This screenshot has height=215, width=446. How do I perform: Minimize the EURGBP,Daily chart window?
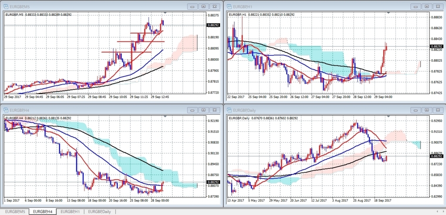click(x=416, y=110)
